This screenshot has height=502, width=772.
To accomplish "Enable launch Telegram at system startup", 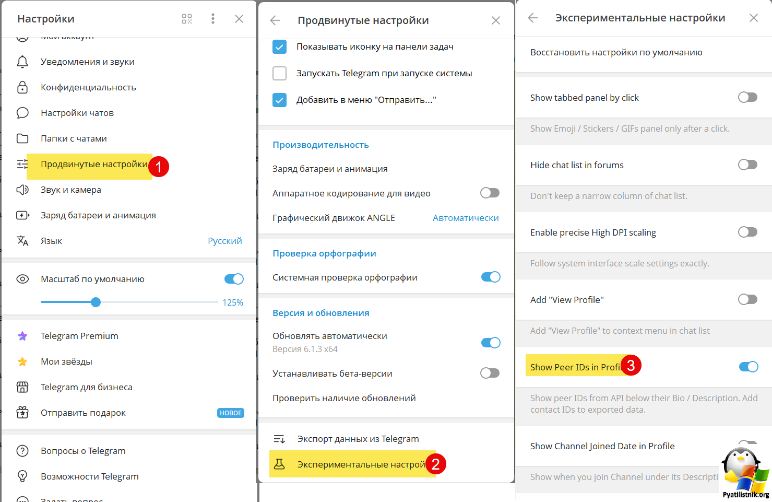I will click(x=280, y=73).
